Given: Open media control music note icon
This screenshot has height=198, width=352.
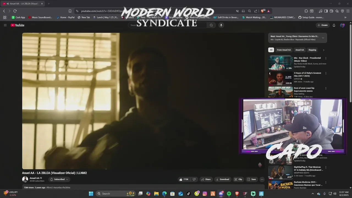Looking at the screenshot, I should tap(320, 11).
